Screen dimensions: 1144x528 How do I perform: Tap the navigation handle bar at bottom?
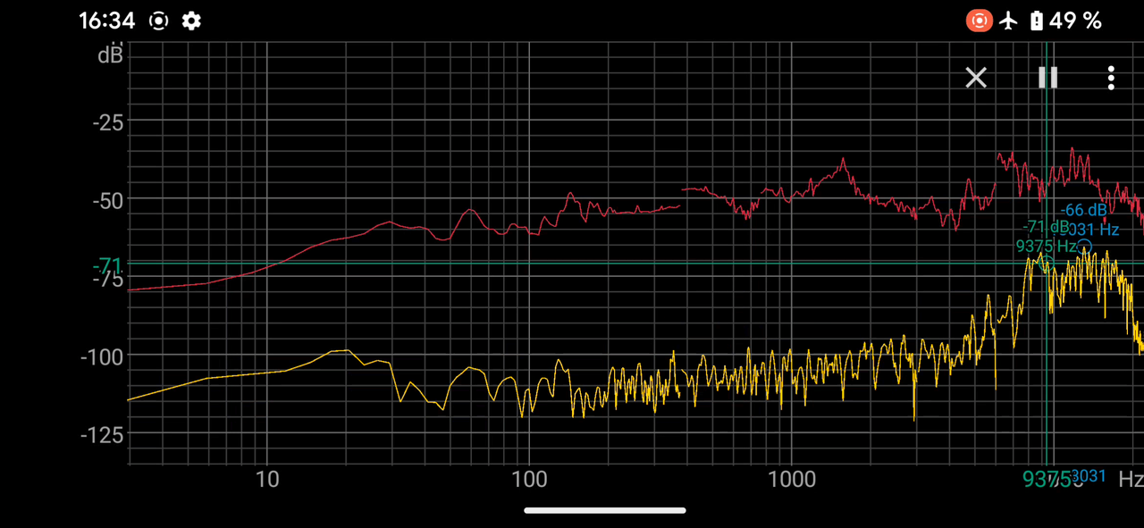coord(605,510)
